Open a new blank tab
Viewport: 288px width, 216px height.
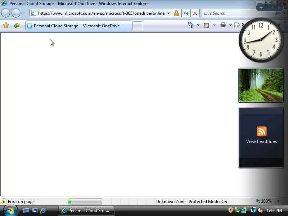click(138, 26)
